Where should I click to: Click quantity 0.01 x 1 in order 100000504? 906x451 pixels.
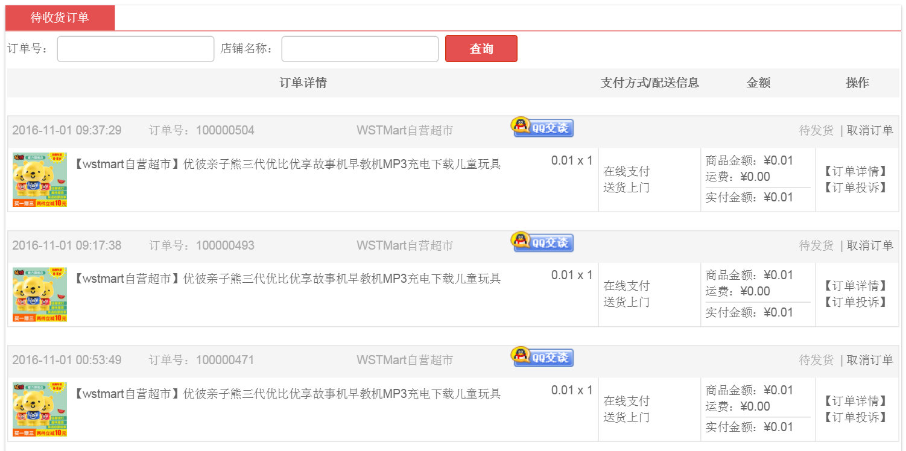click(x=572, y=160)
